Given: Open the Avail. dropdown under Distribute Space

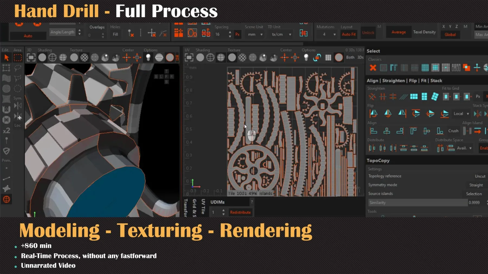Looking at the screenshot, I should coord(464,148).
